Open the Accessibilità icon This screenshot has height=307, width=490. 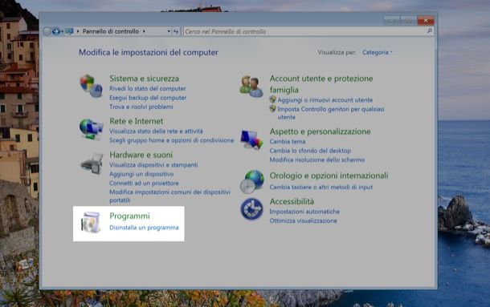coord(252,209)
